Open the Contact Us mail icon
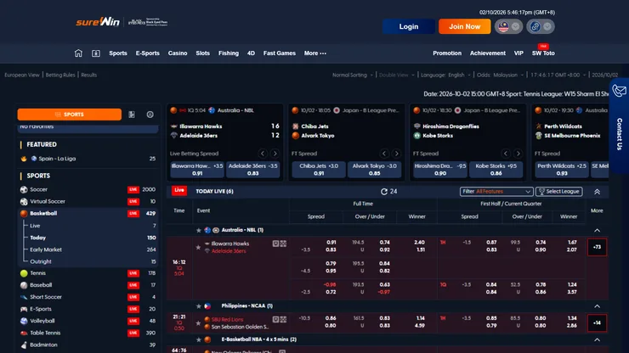This screenshot has width=629, height=353. [620, 91]
